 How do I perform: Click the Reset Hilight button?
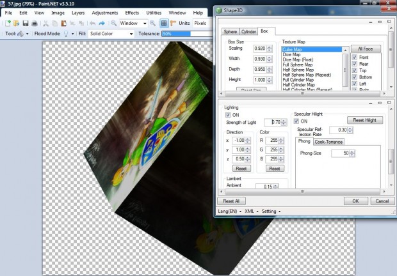[x=364, y=120]
